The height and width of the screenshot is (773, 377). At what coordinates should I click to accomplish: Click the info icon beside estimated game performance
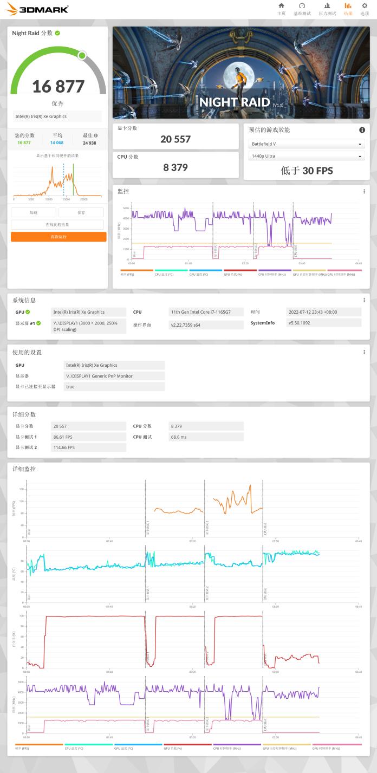[362, 130]
